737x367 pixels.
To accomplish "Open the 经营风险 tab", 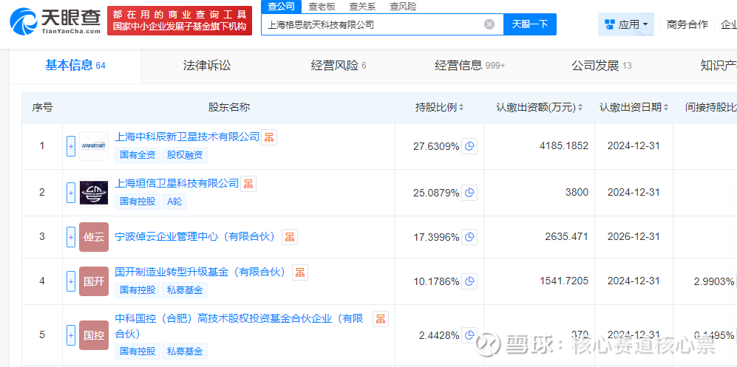I will pos(339,66).
